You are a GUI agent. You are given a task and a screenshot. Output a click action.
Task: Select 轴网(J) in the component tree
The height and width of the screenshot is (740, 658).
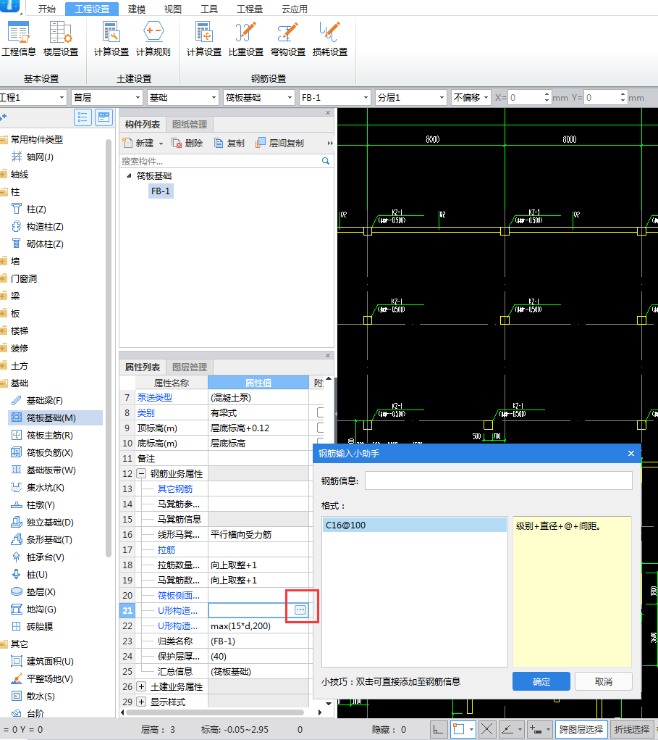tap(33, 157)
